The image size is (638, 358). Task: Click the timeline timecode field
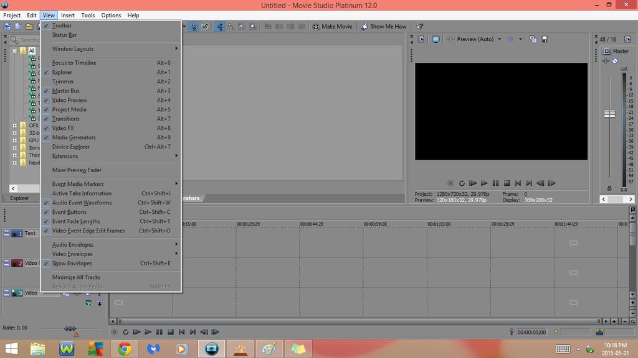coord(531,333)
